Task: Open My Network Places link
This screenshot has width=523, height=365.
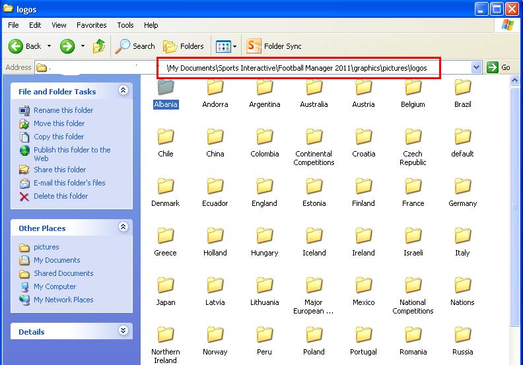Action: [63, 300]
